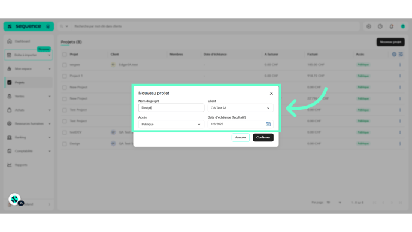The height and width of the screenshot is (232, 412).
Task: Confirm the new project creation
Action: coord(263,137)
